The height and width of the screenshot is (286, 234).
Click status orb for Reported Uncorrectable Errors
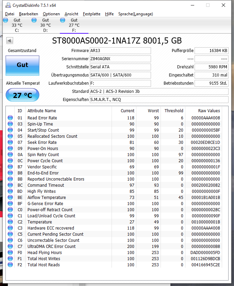(x=10, y=179)
